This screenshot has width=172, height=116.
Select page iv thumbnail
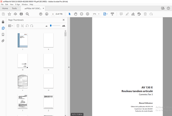(48, 61)
